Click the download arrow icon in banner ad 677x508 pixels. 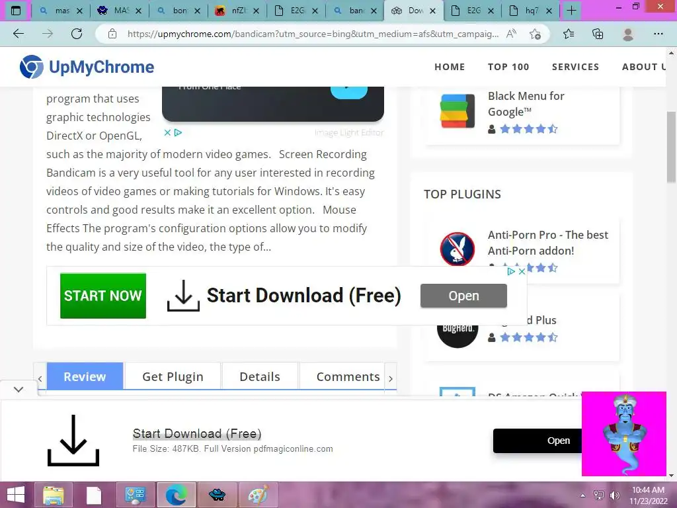coord(184,296)
